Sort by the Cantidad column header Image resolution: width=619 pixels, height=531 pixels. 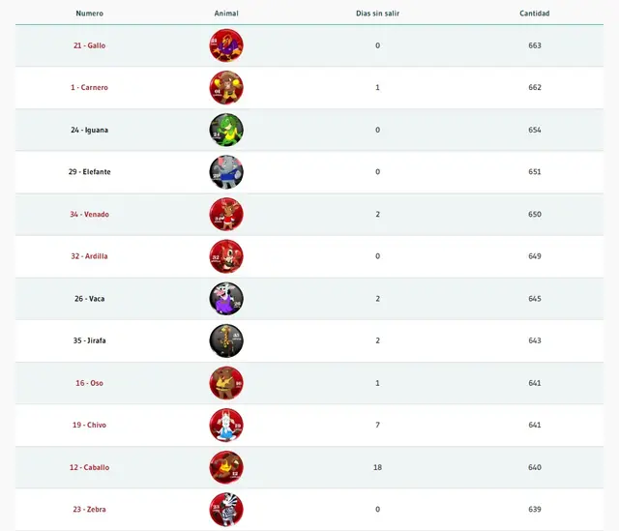(x=535, y=14)
